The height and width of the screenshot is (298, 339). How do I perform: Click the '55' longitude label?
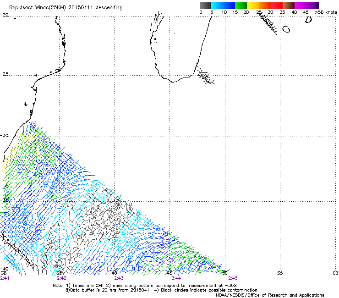click(280, 273)
